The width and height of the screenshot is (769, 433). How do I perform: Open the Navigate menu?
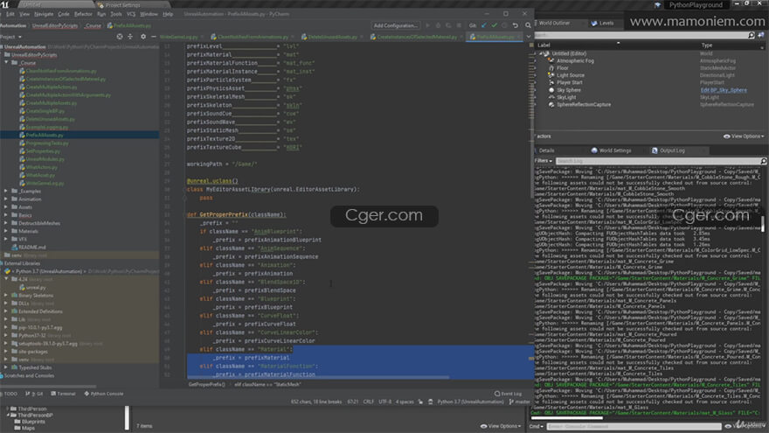click(44, 14)
